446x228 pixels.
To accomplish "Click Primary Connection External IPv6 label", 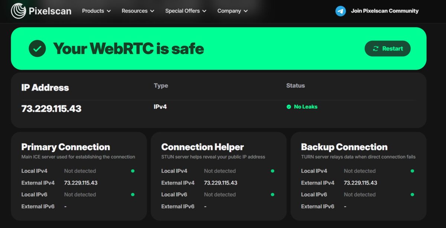I will point(38,206).
